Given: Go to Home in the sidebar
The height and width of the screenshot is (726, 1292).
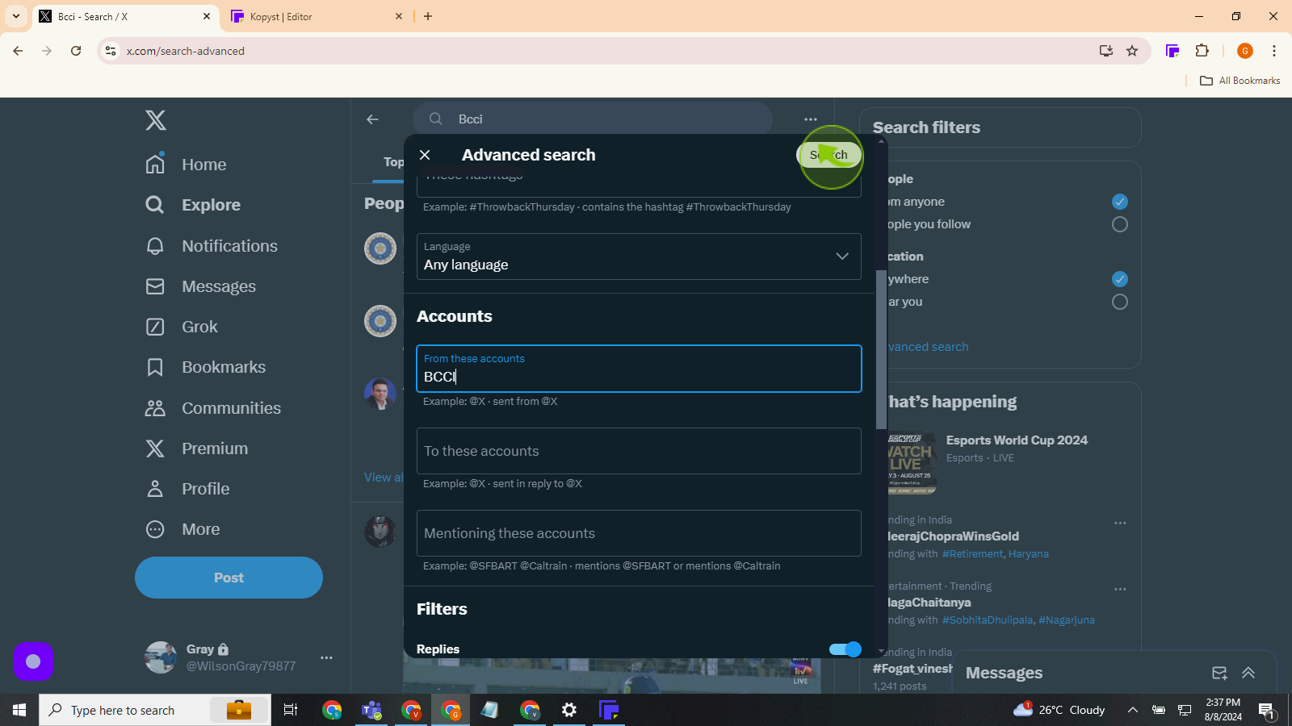Looking at the screenshot, I should (186, 165).
